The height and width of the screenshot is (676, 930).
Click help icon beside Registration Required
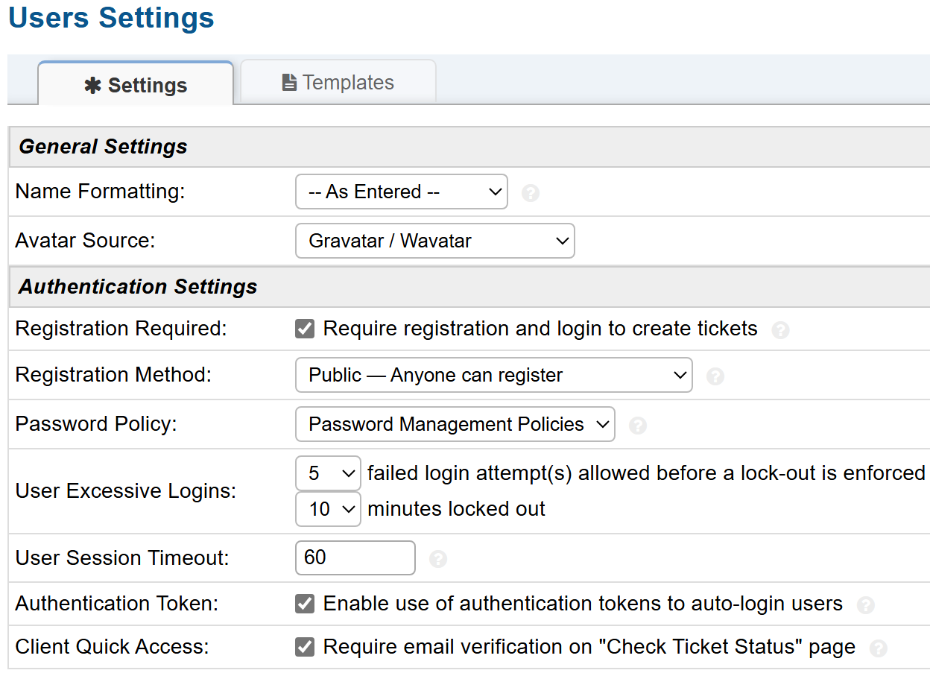780,330
